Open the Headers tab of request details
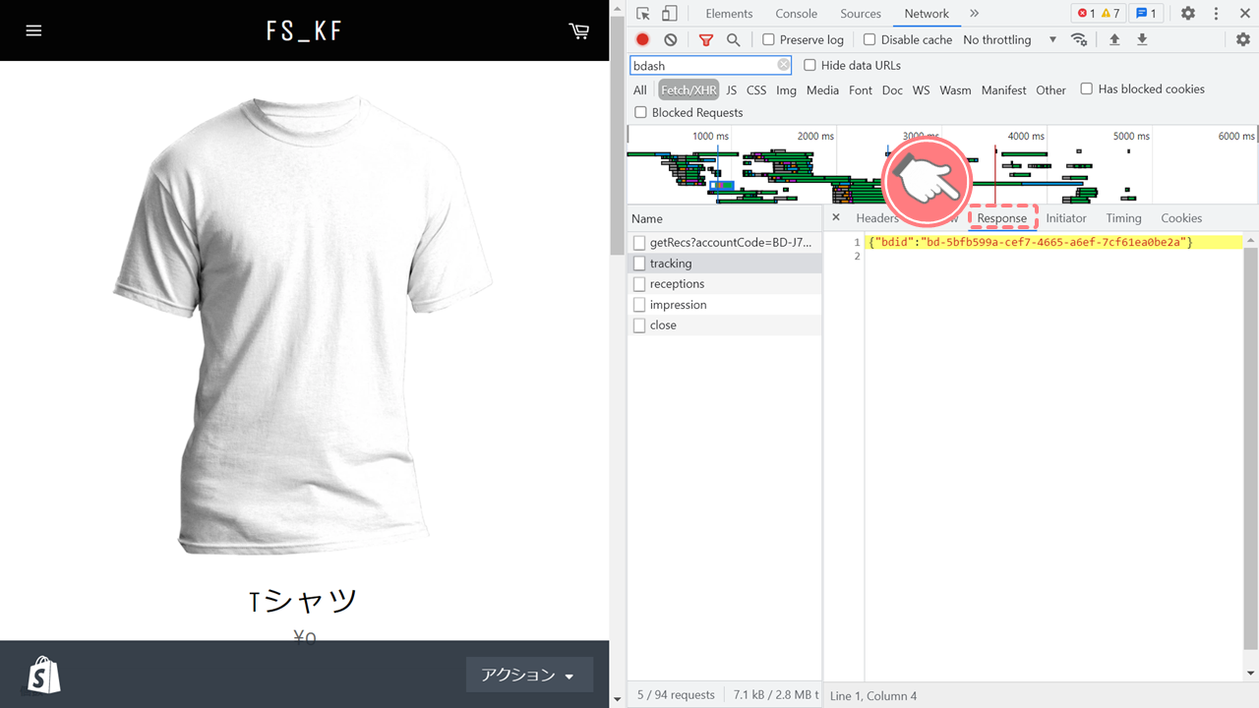The height and width of the screenshot is (708, 1259). coord(877,218)
